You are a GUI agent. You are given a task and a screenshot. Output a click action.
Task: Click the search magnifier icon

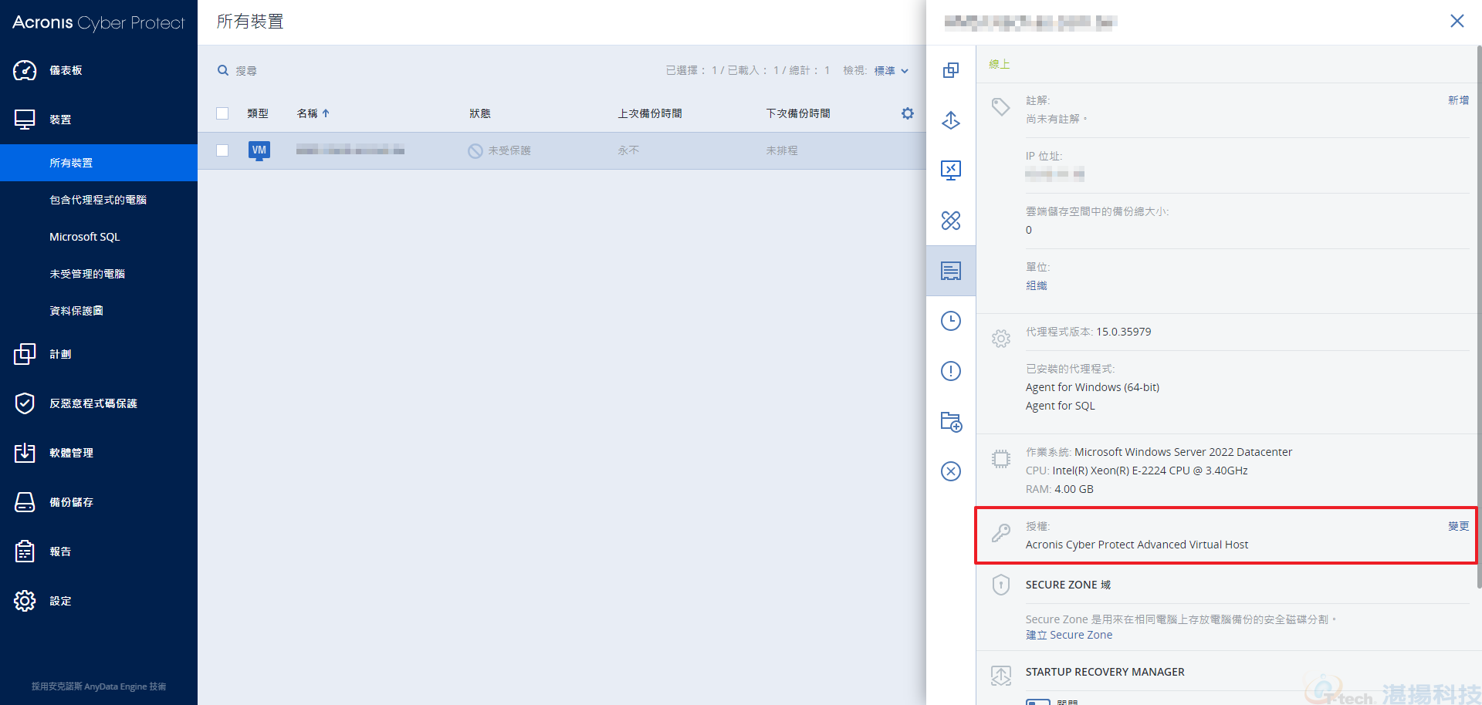point(223,70)
